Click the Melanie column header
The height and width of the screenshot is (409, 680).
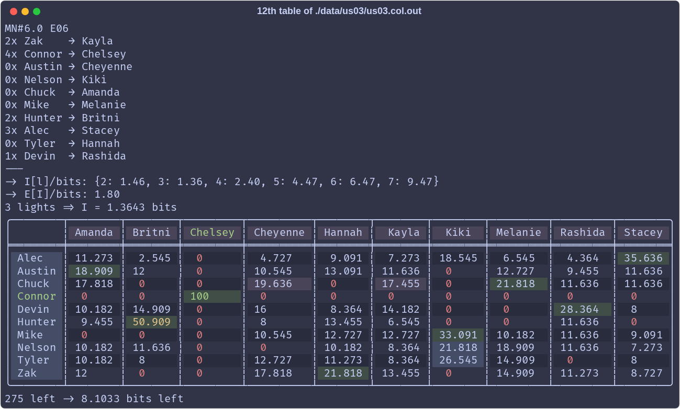[x=519, y=233]
